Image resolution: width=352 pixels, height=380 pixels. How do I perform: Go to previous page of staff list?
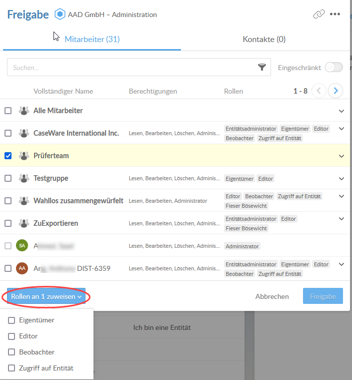tap(319, 91)
